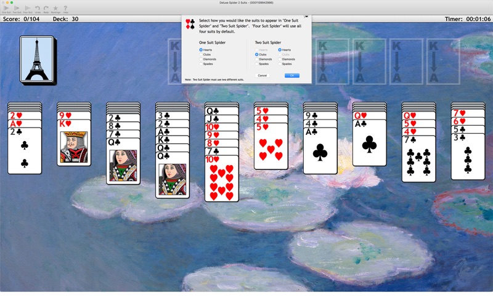This screenshot has height=308, width=493.
Task: Click the 6 of hearts card
Action: [468, 121]
